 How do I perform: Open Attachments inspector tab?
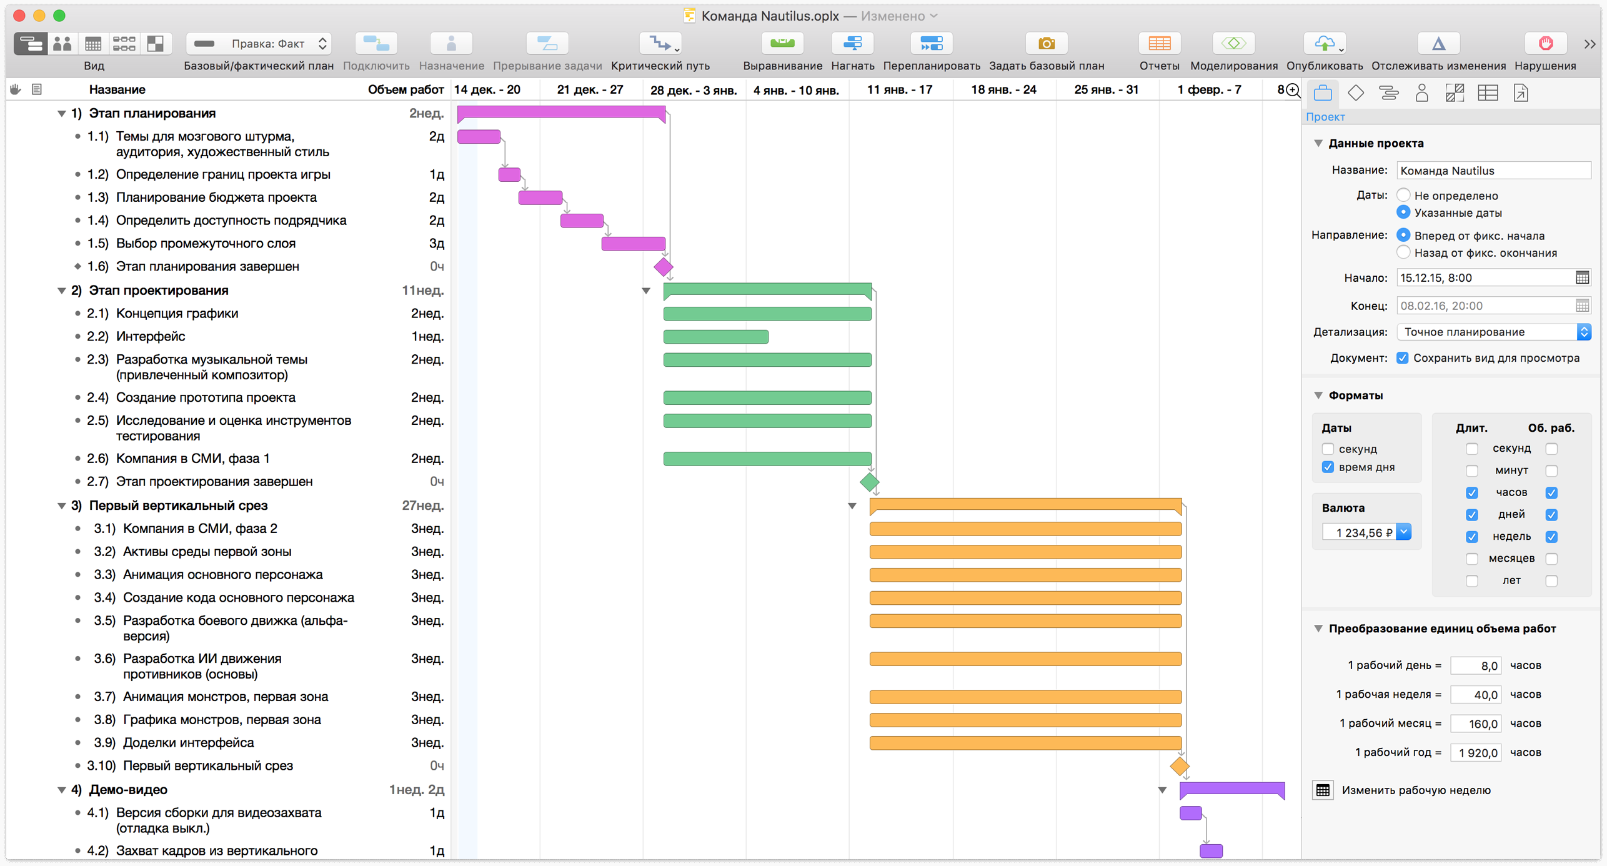point(1521,94)
